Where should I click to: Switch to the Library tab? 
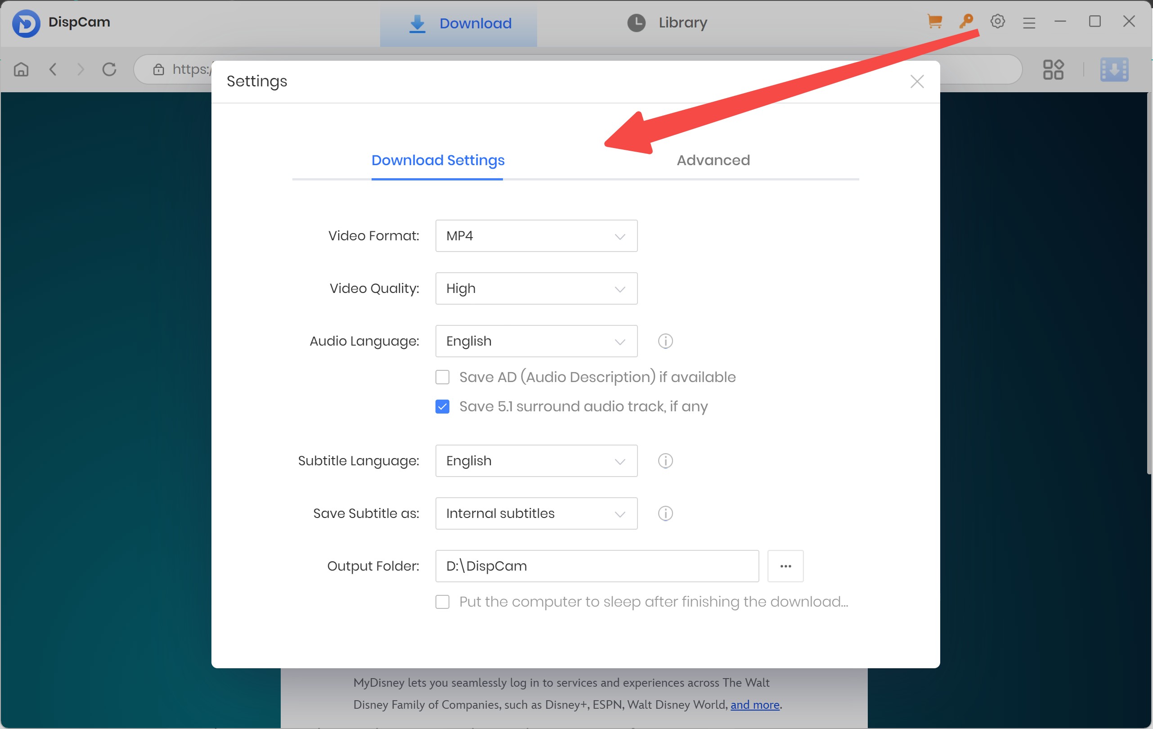click(667, 22)
